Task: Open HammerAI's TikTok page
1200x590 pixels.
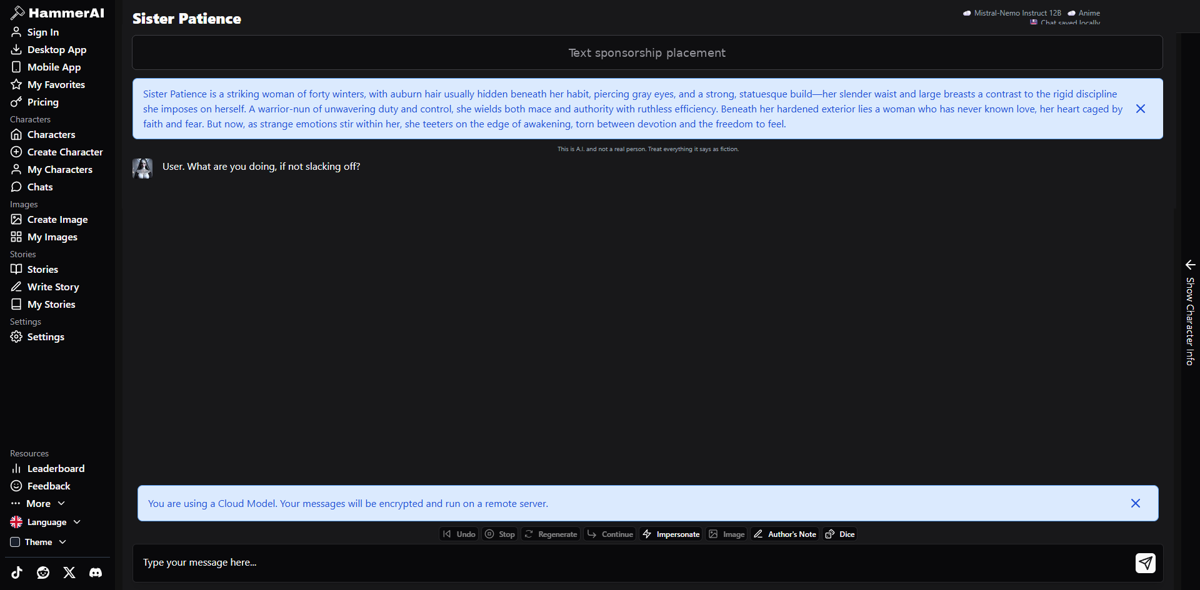Action: coord(17,573)
